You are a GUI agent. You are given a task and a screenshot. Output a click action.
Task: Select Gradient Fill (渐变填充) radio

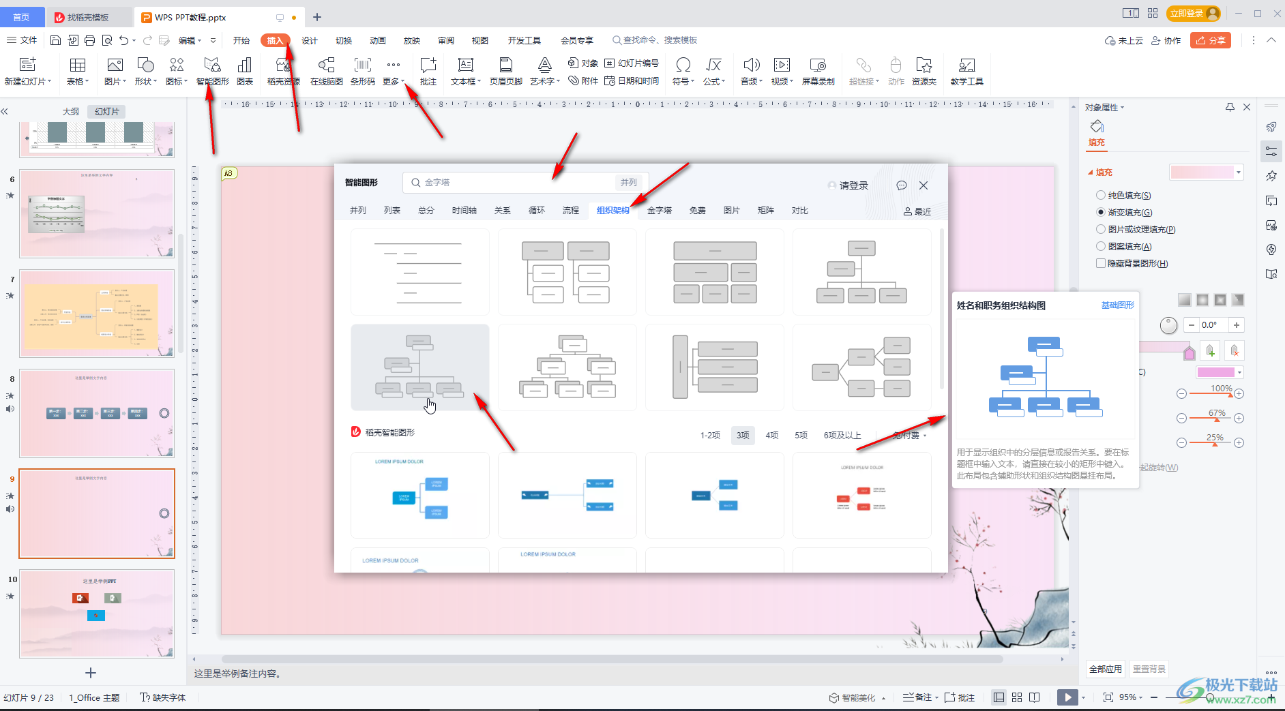[x=1100, y=212]
